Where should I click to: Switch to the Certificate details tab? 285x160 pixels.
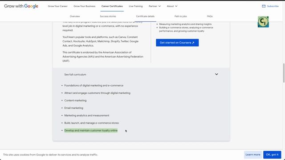tap(145, 16)
